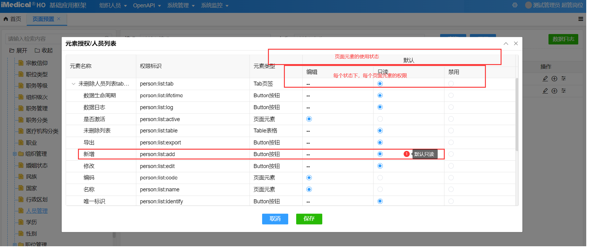The image size is (589, 249).
Task: Select 只读 radio for 是否激活 row
Action: pos(380,119)
